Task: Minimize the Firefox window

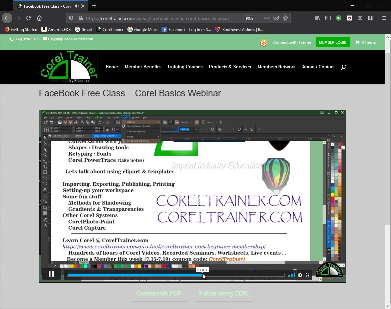Action: coord(352,6)
